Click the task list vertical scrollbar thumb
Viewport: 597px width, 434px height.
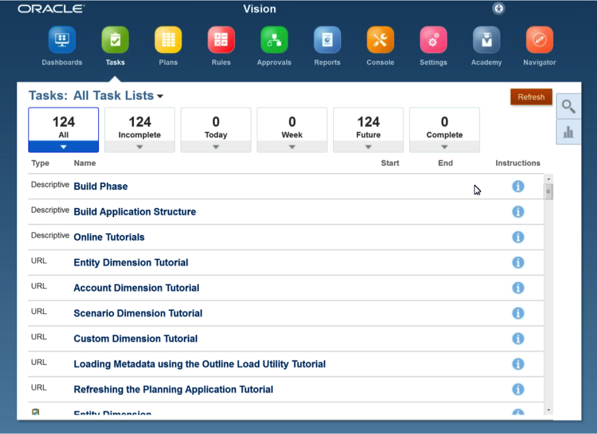point(549,191)
